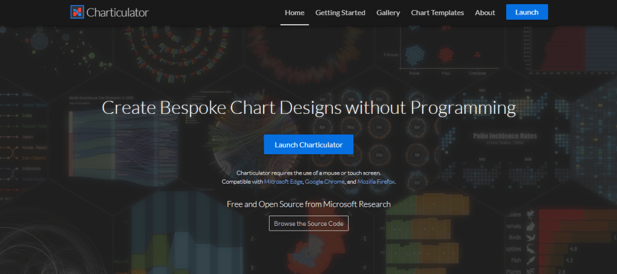Click the Charticulator logo icon

pyautogui.click(x=77, y=12)
